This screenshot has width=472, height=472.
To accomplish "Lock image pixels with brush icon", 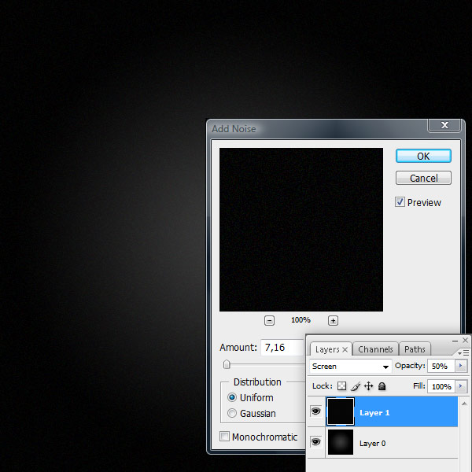I will point(356,386).
